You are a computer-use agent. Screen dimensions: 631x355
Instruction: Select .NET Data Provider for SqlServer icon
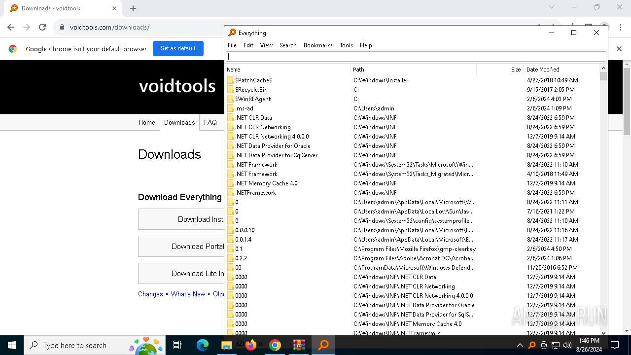tap(230, 155)
